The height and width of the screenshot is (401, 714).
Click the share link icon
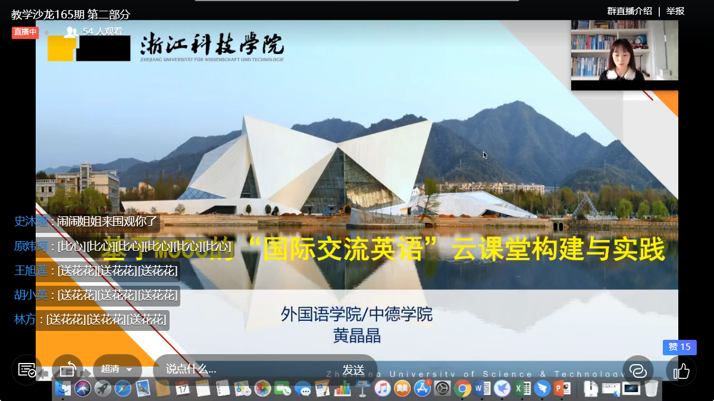click(637, 371)
